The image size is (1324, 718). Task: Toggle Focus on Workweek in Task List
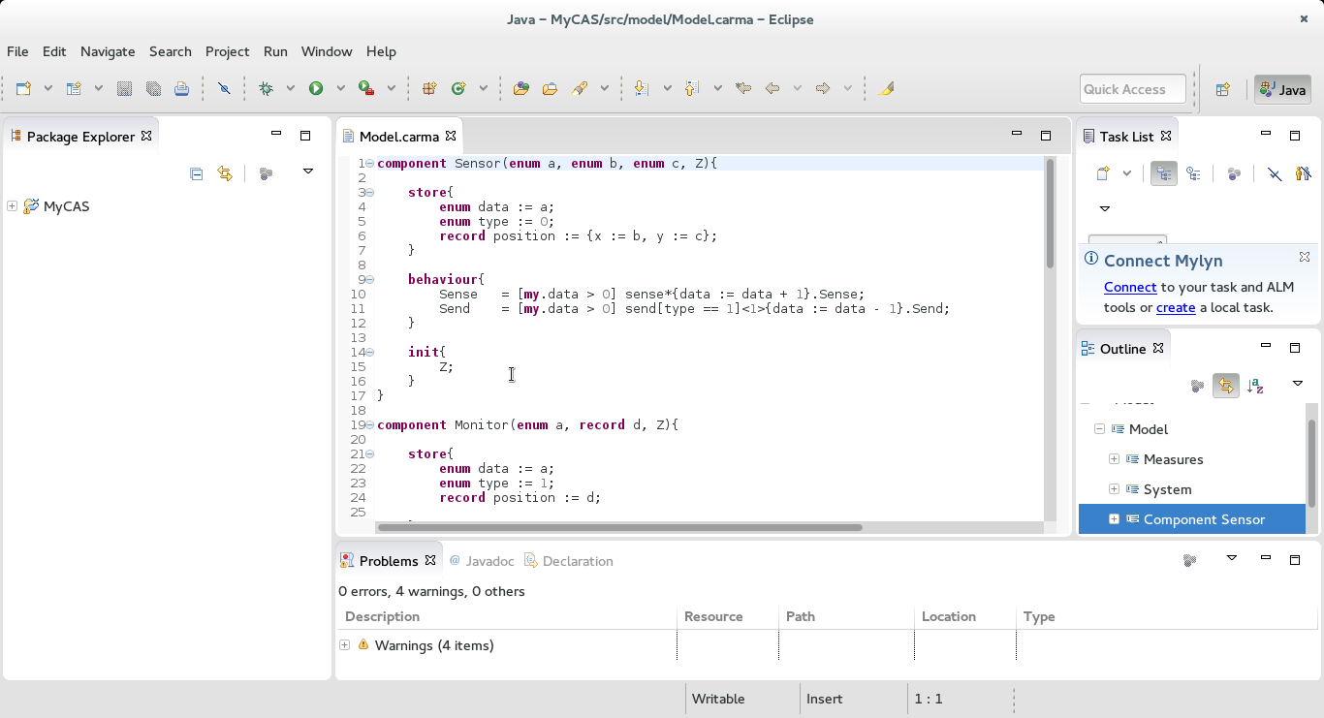coord(1234,173)
